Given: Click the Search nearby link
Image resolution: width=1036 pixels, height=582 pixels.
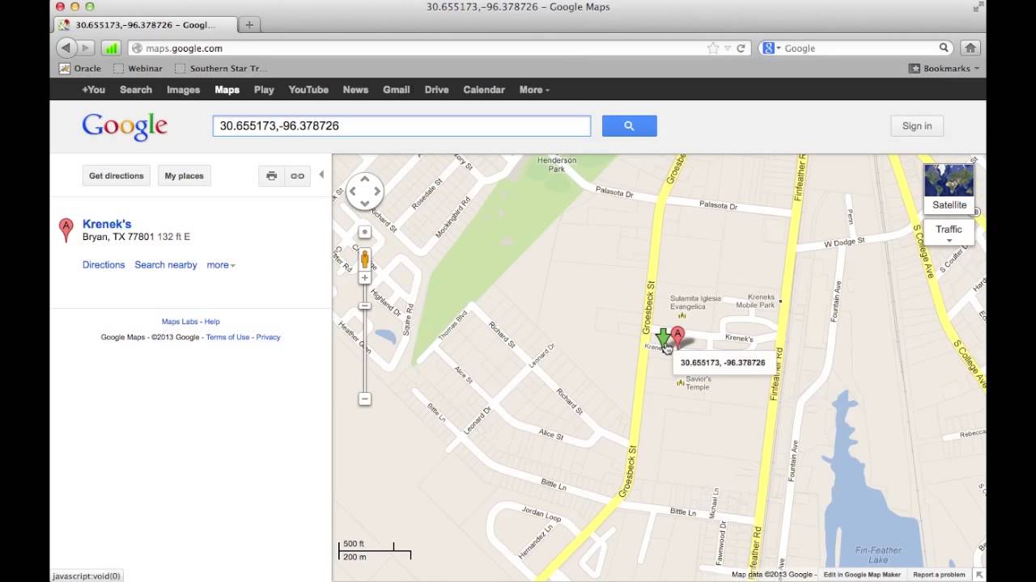Looking at the screenshot, I should click(x=166, y=265).
